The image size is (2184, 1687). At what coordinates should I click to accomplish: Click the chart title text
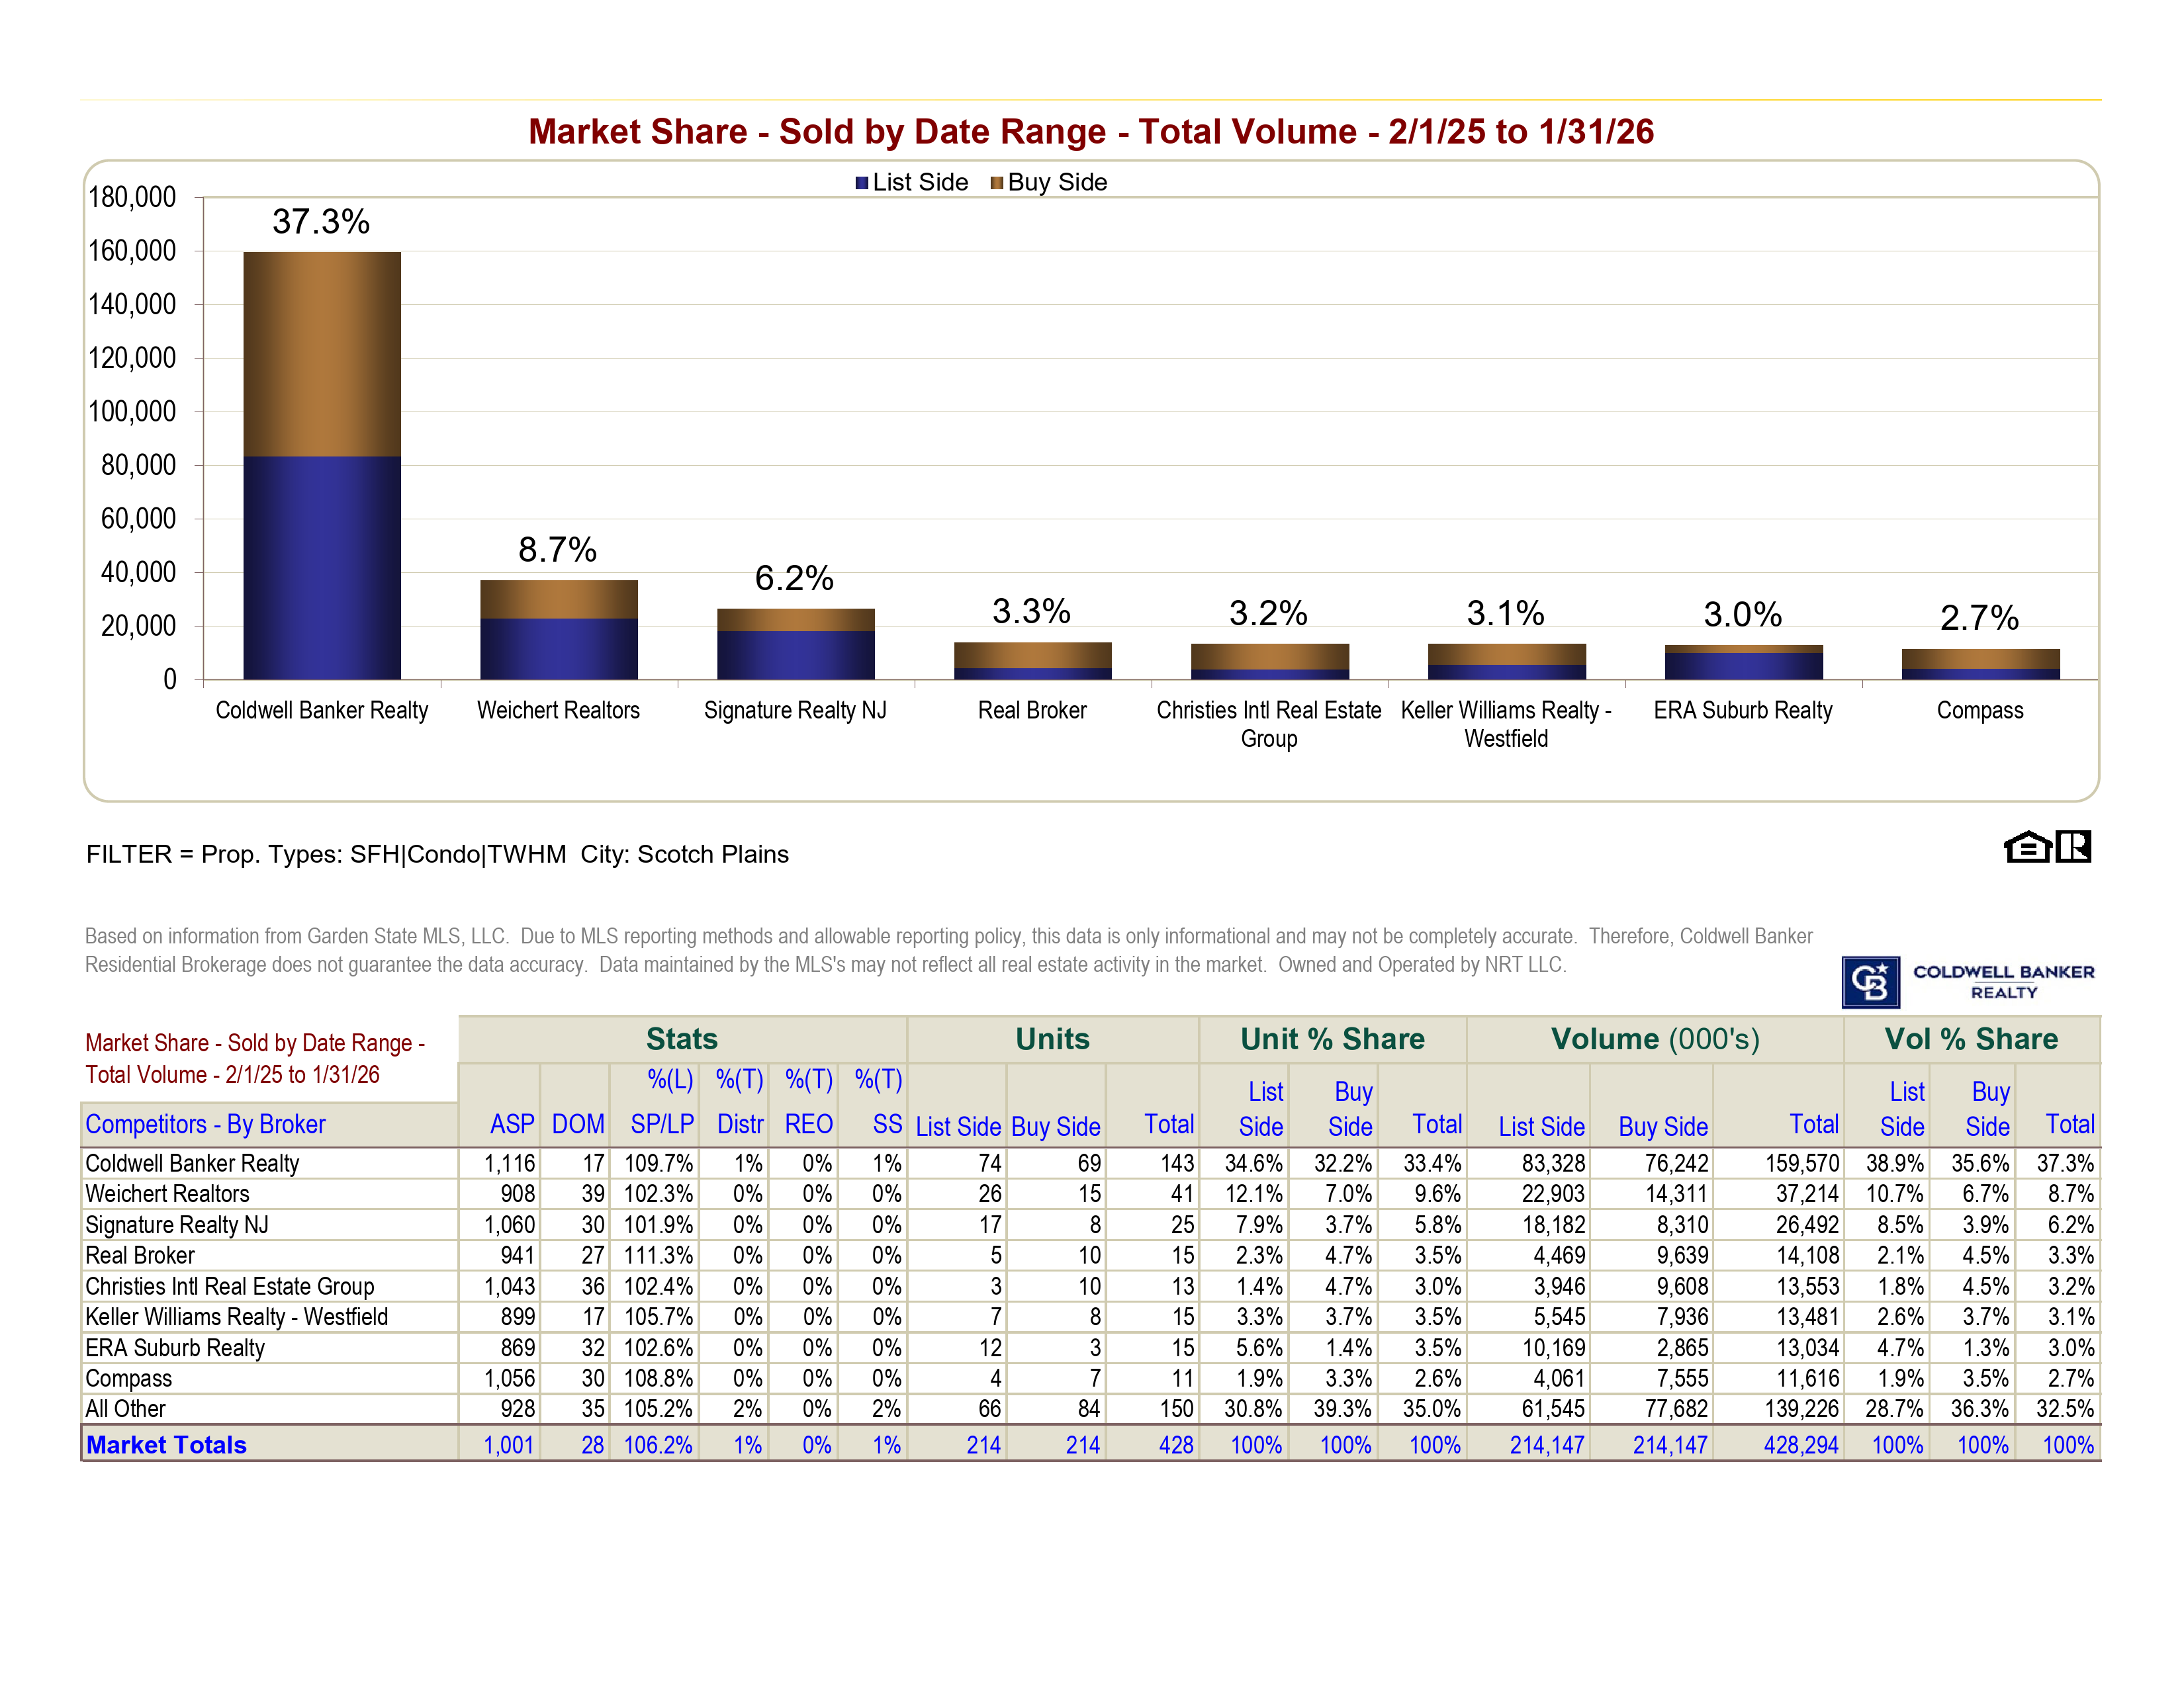click(1091, 132)
